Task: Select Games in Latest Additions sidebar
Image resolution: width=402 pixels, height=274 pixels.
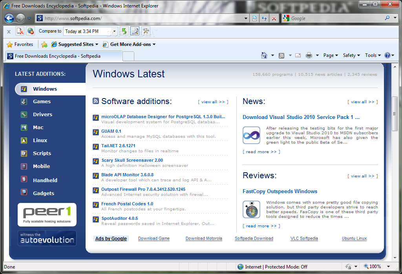Action: click(42, 102)
